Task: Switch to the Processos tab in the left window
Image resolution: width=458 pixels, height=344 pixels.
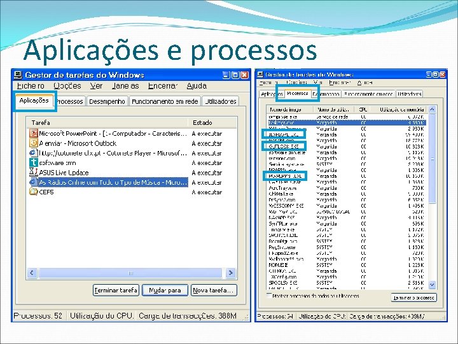Action: (x=69, y=101)
